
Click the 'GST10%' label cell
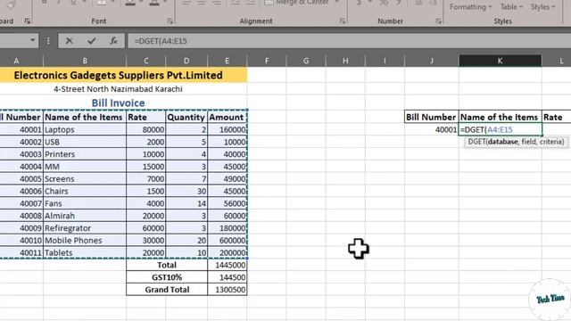pos(167,277)
